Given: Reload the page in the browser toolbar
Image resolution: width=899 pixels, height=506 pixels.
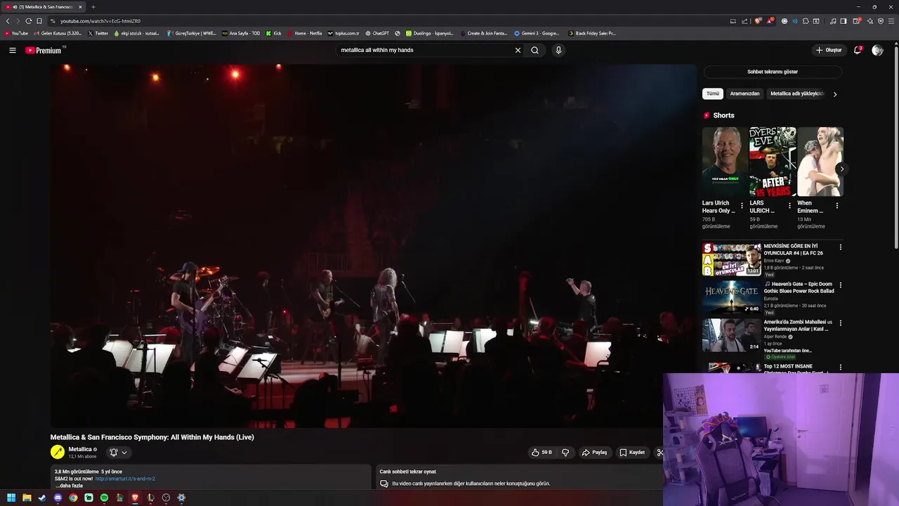Looking at the screenshot, I should [28, 21].
